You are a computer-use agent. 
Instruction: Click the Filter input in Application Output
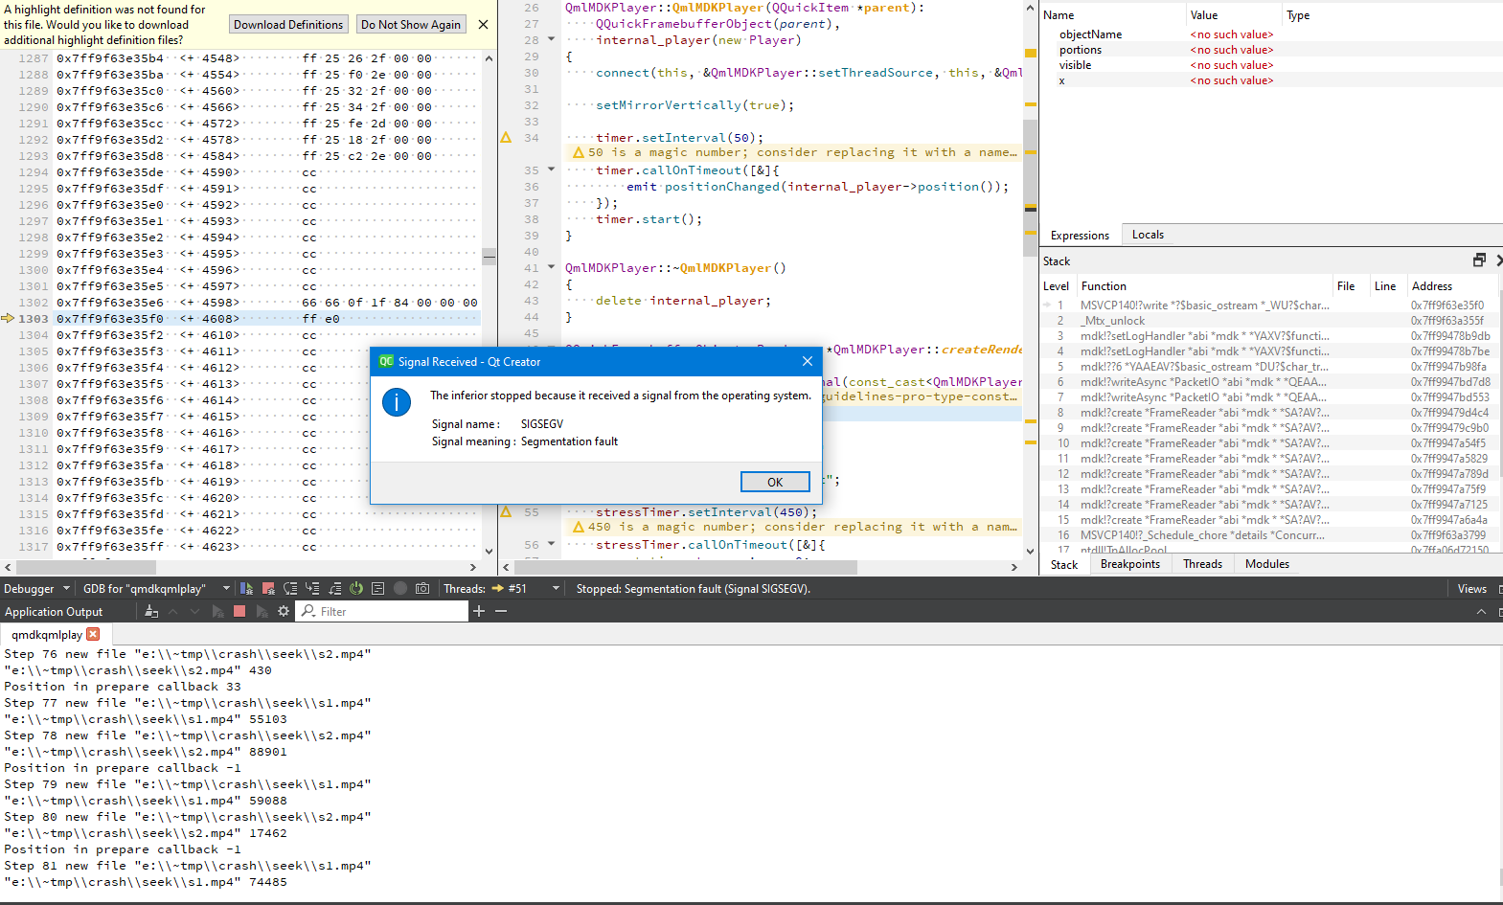pos(381,611)
